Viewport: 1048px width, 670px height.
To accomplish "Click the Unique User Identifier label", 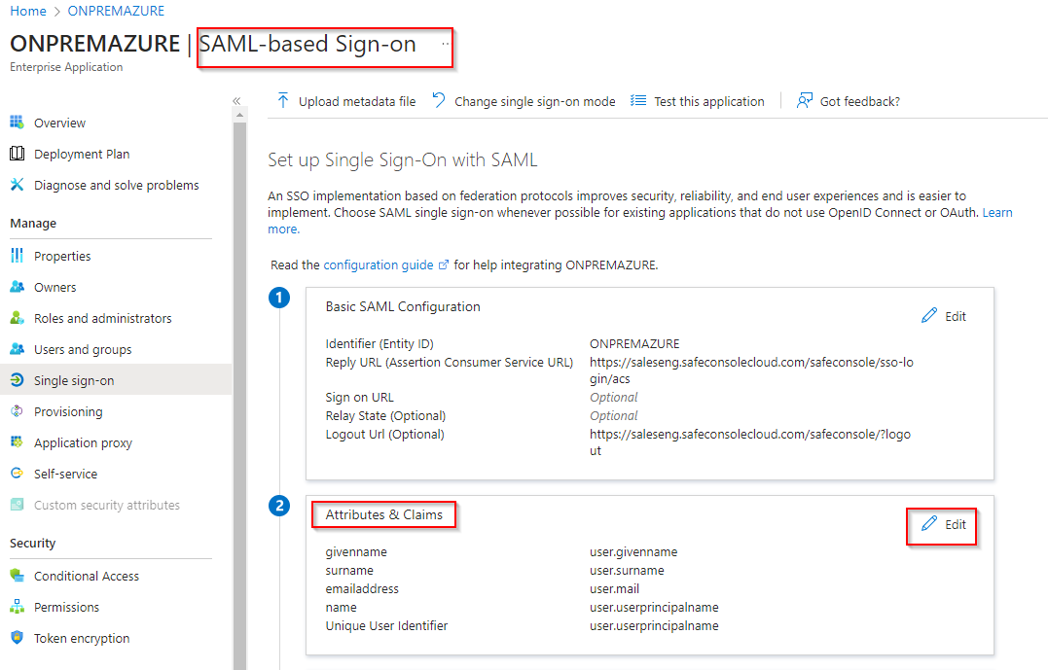I will pyautogui.click(x=386, y=625).
